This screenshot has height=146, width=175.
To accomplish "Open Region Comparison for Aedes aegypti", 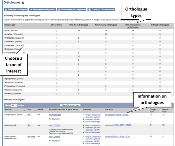I will (93, 125).
